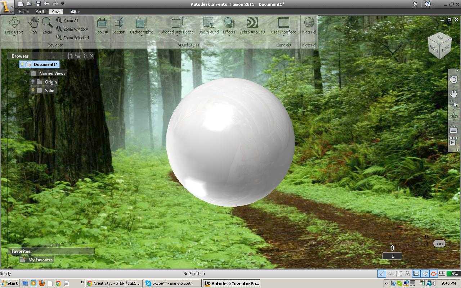This screenshot has width=461, height=288.
Task: Click the scale value input showing 1
Action: 392,256
